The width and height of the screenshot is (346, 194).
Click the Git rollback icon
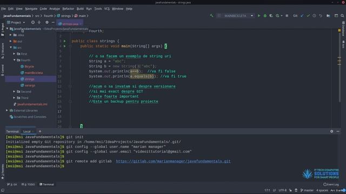[x=321, y=16]
